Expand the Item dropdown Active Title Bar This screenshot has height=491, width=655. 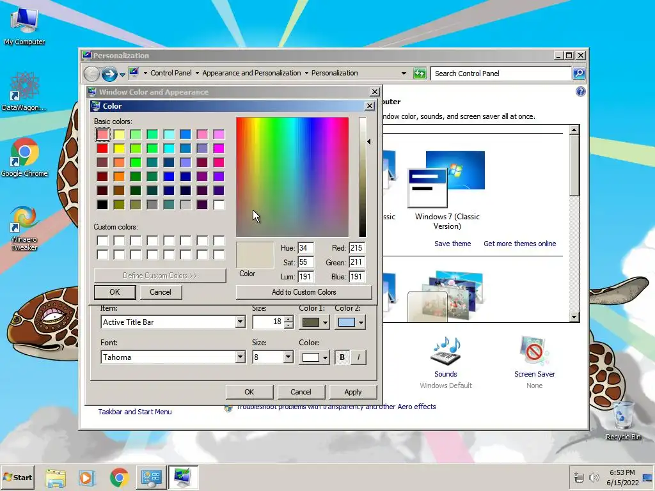coord(240,322)
